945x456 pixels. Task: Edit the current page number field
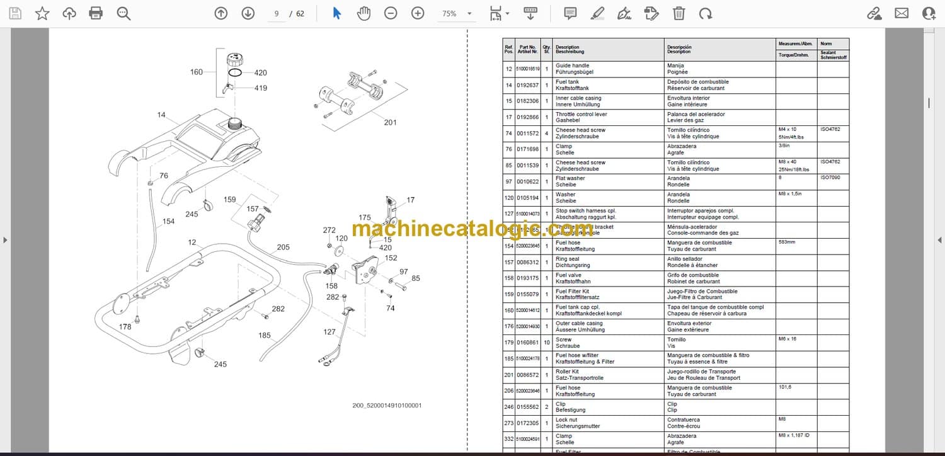pyautogui.click(x=276, y=13)
